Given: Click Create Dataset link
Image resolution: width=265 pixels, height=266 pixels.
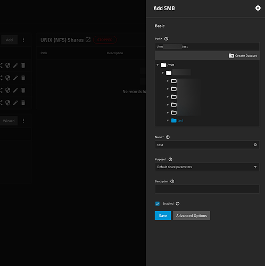Looking at the screenshot, I should 246,56.
